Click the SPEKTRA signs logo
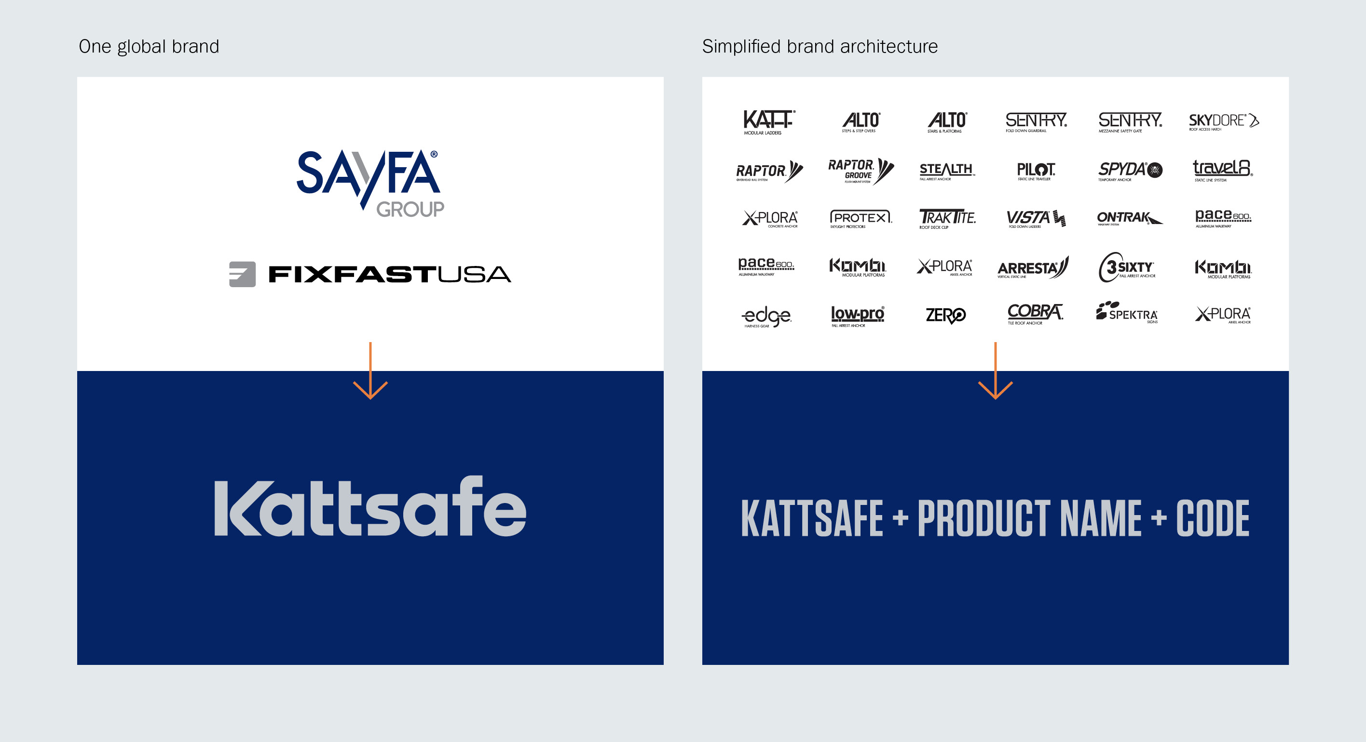The width and height of the screenshot is (1366, 742). (1126, 314)
